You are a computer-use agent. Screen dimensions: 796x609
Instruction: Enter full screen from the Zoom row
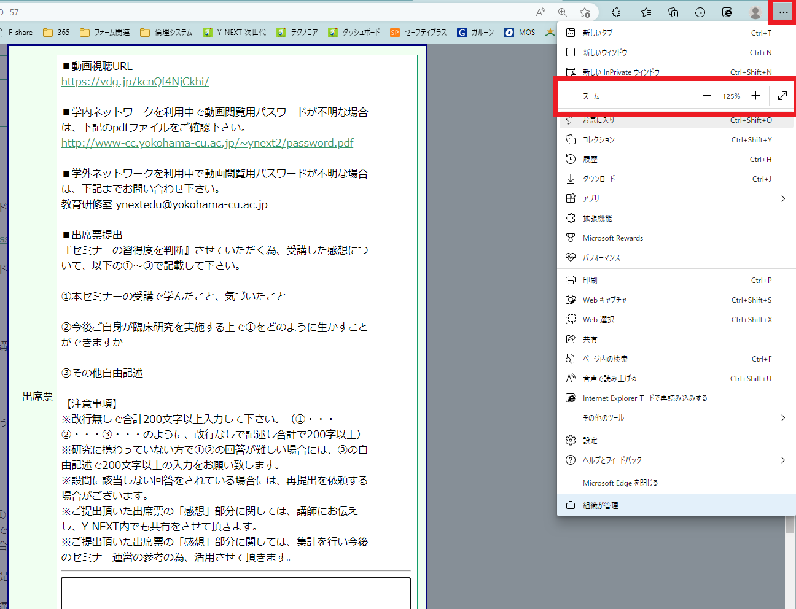(x=782, y=96)
